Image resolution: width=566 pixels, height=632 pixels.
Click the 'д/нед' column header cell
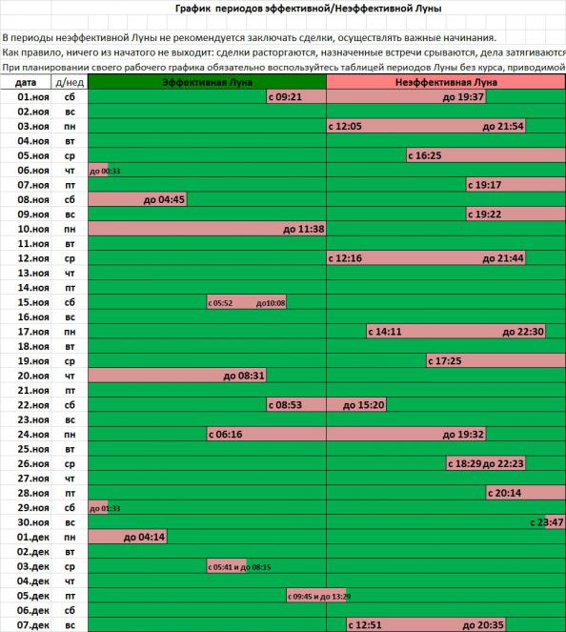pos(70,82)
